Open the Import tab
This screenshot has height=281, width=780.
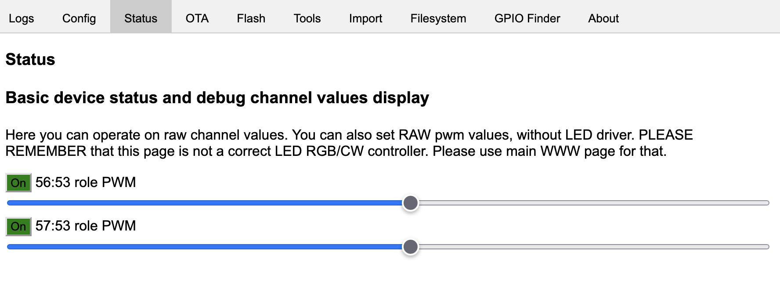366,18
